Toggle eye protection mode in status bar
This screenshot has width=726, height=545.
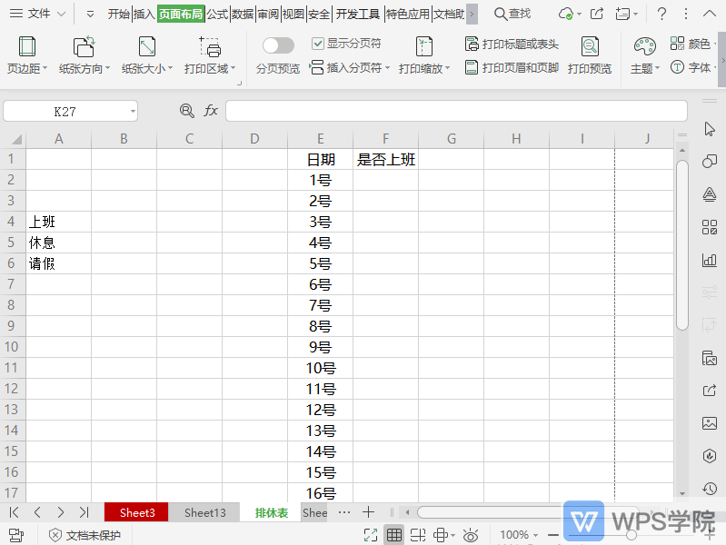click(471, 535)
